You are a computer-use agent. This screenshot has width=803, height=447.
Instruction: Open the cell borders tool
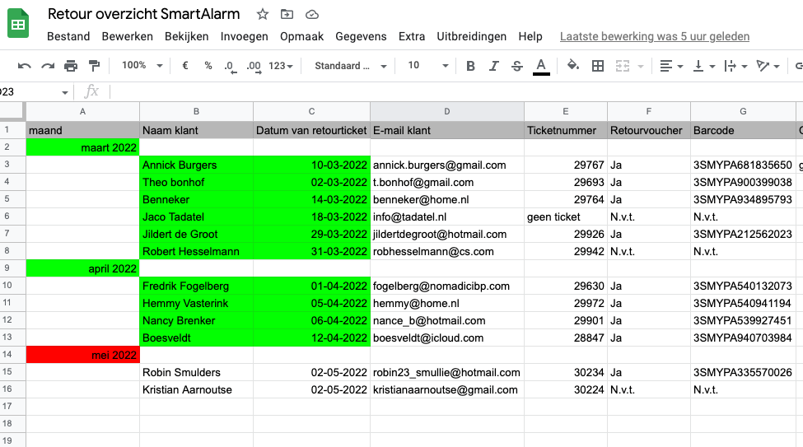point(598,66)
